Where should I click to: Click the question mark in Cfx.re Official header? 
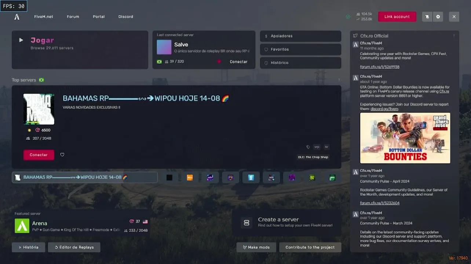(454, 36)
